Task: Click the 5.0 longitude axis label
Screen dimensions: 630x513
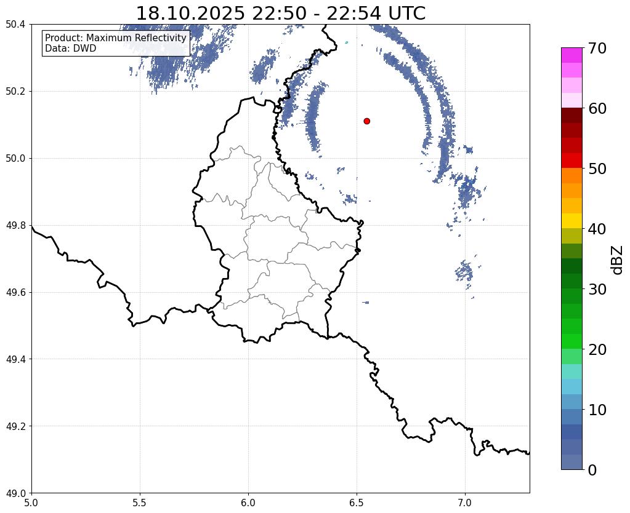Action: pos(31,503)
